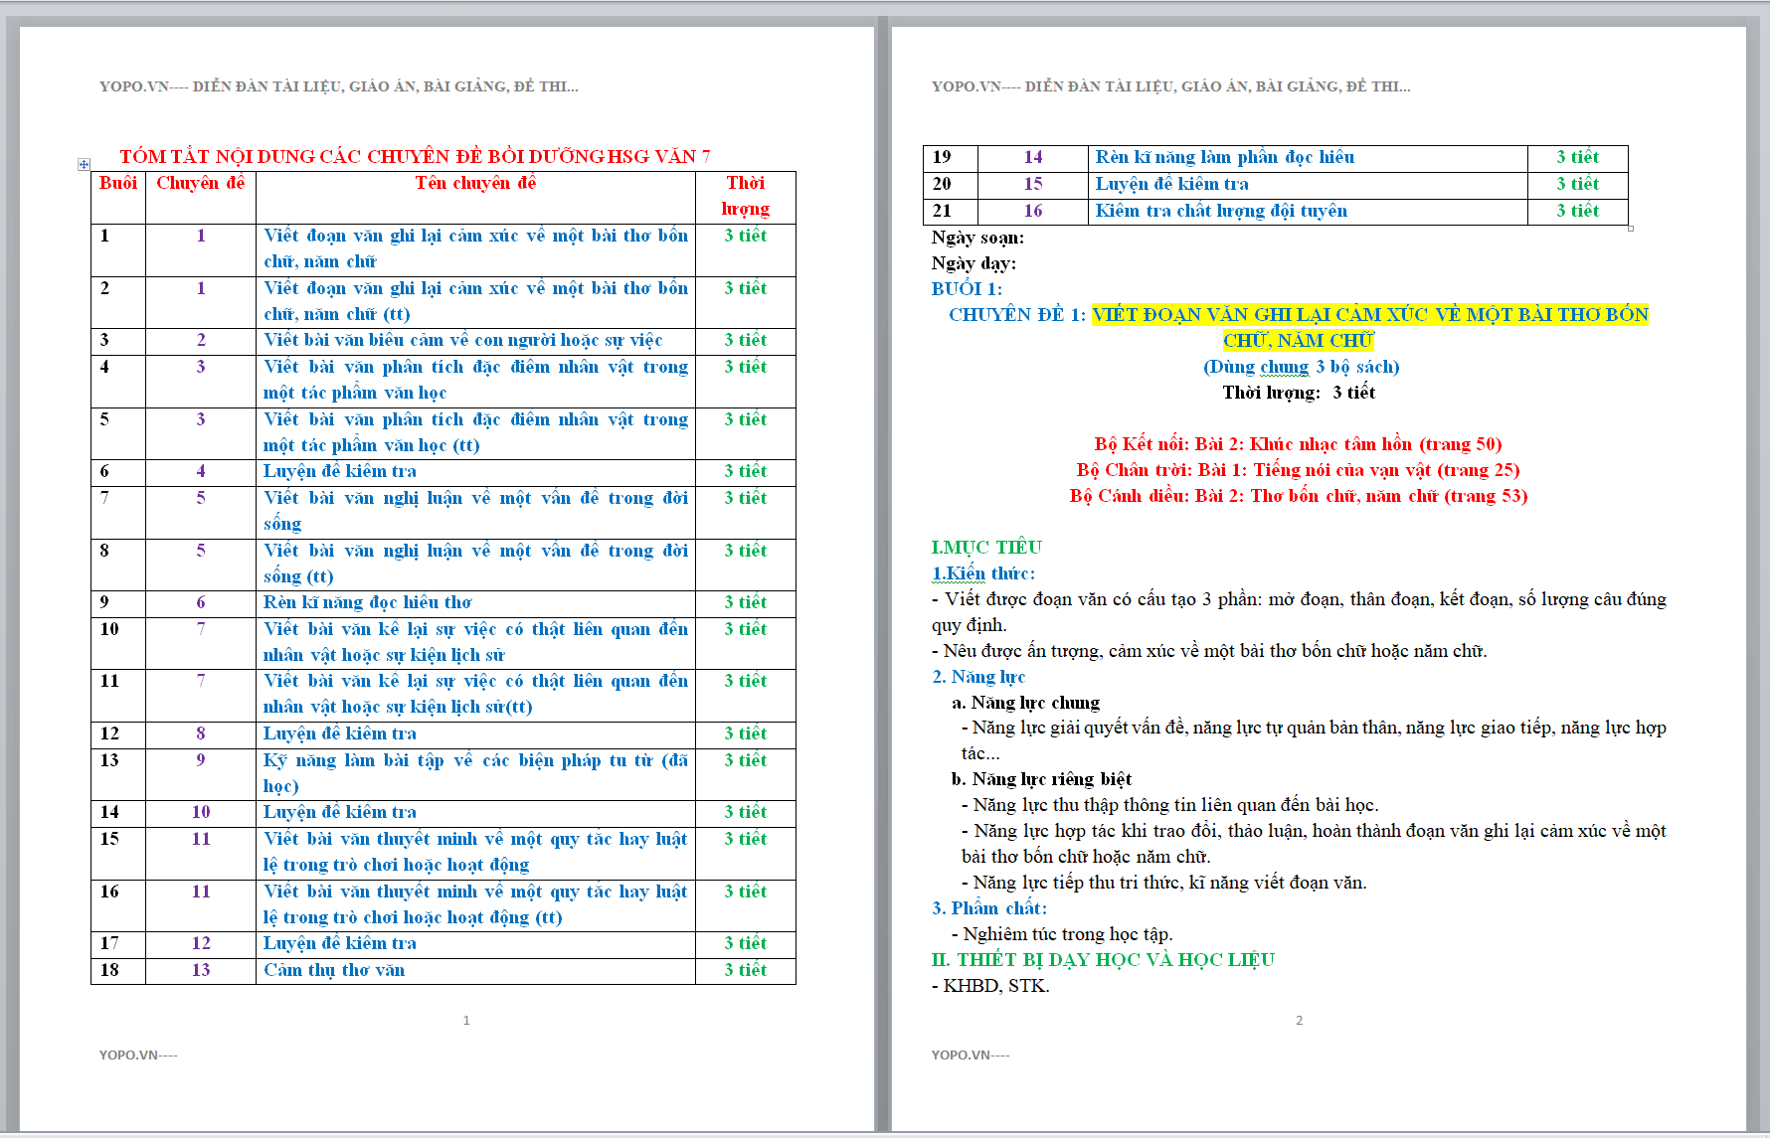1770x1138 pixels.
Task: Click the "YOPO.VN----" footer on page 2
Action: (971, 1055)
